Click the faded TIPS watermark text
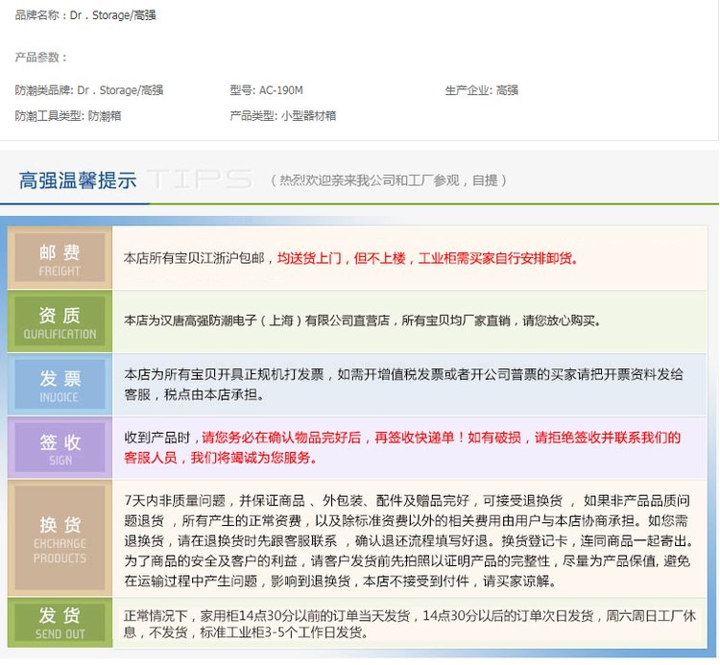This screenshot has width=720, height=665. click(202, 179)
